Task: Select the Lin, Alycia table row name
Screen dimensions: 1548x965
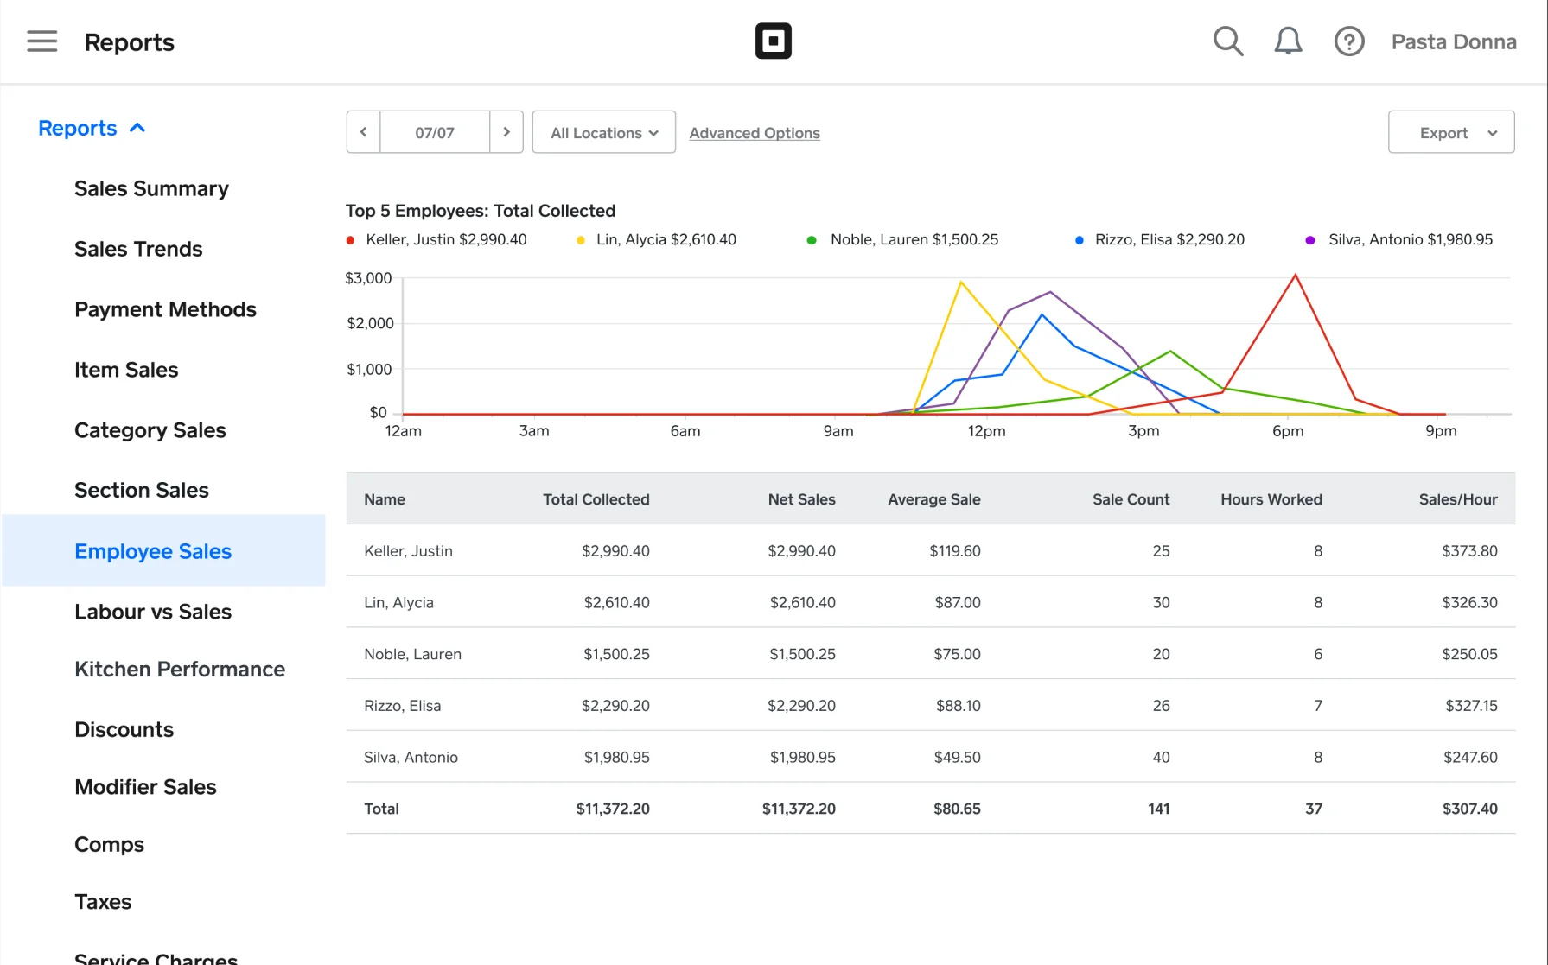Action: click(398, 603)
